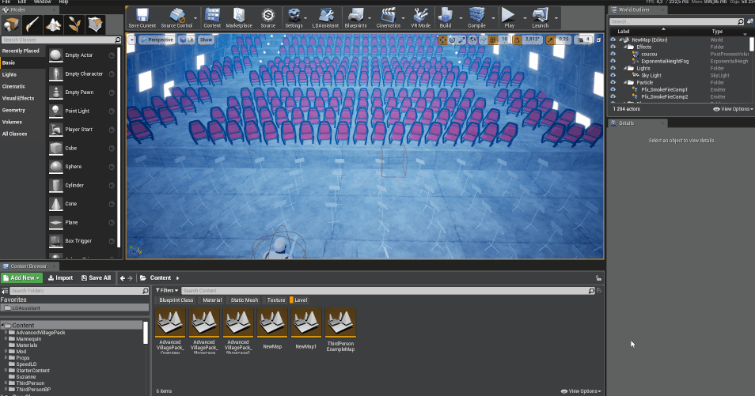Switch to the Content Browser tab
Screen dimensions: 755x396
tap(28, 266)
